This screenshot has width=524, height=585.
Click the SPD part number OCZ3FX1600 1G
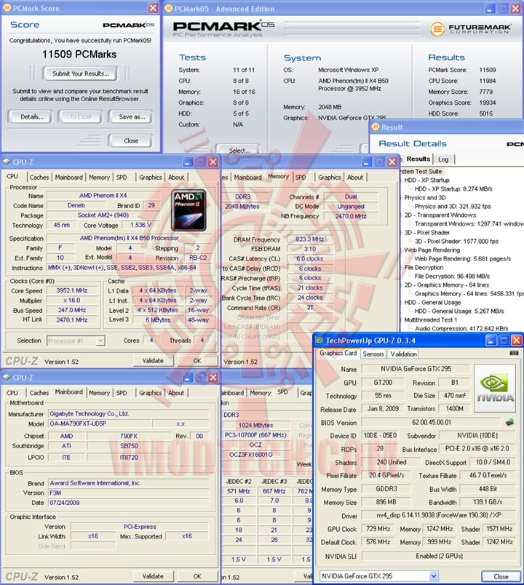tap(255, 455)
